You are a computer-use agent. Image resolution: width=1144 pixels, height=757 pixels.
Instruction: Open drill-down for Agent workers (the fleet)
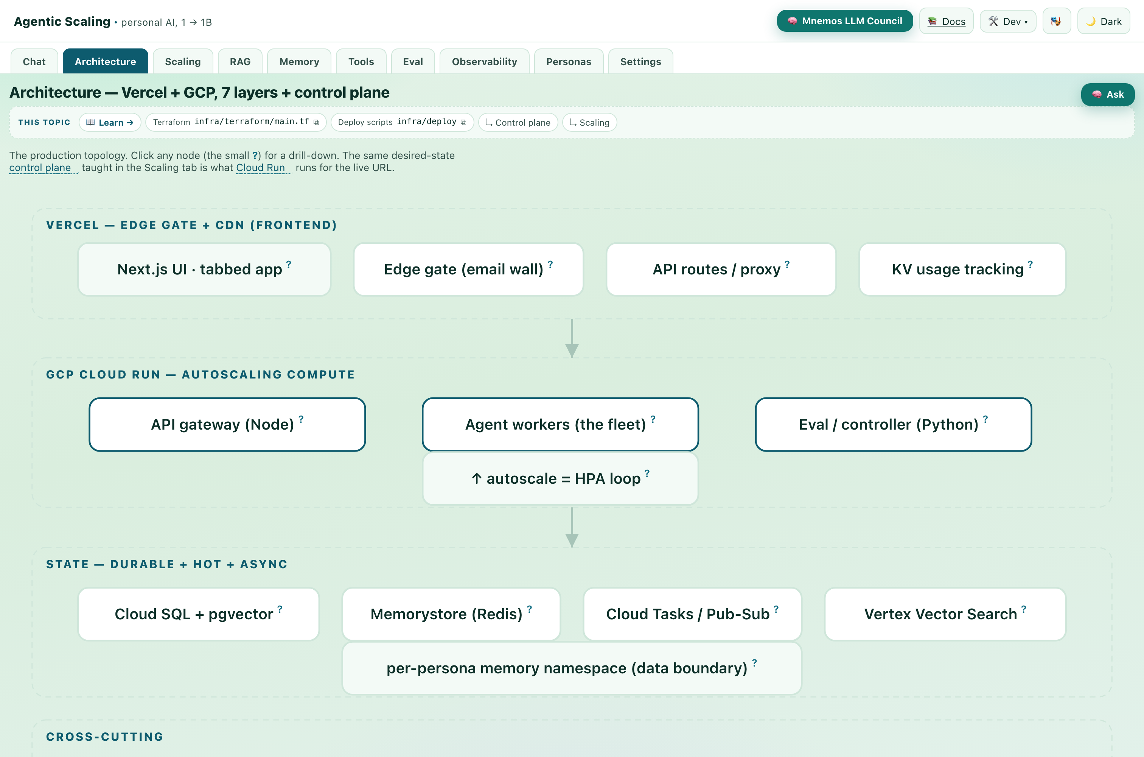coord(653,419)
